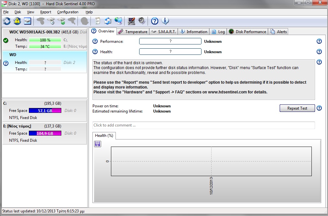Switch to the Log tab

pyautogui.click(x=218, y=31)
